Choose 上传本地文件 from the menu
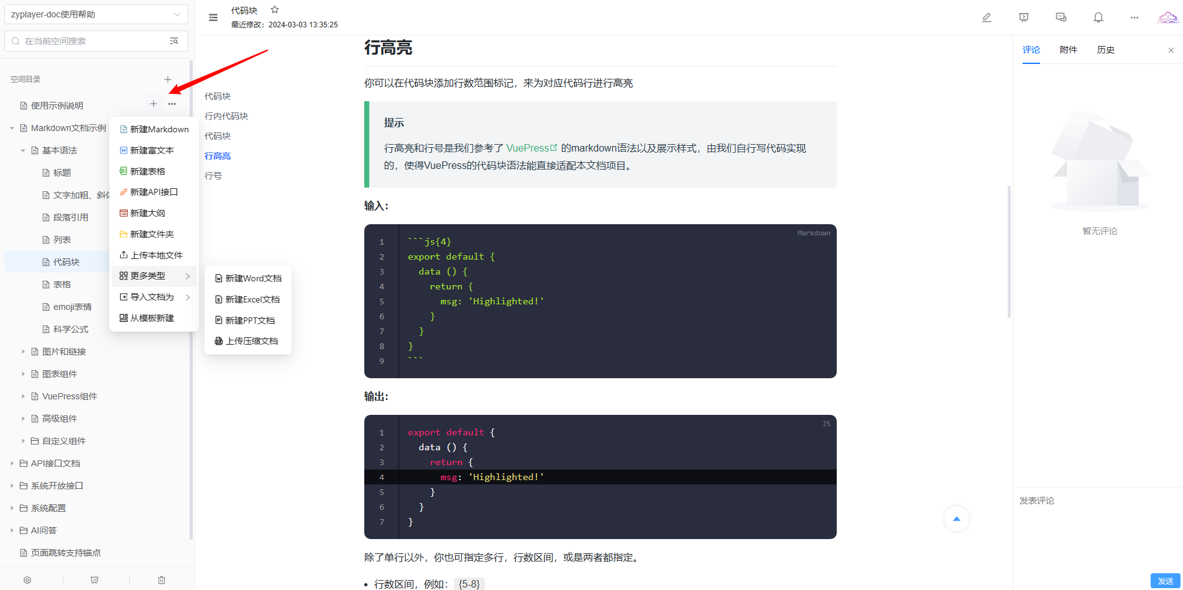Image resolution: width=1183 pixels, height=590 pixels. point(154,255)
